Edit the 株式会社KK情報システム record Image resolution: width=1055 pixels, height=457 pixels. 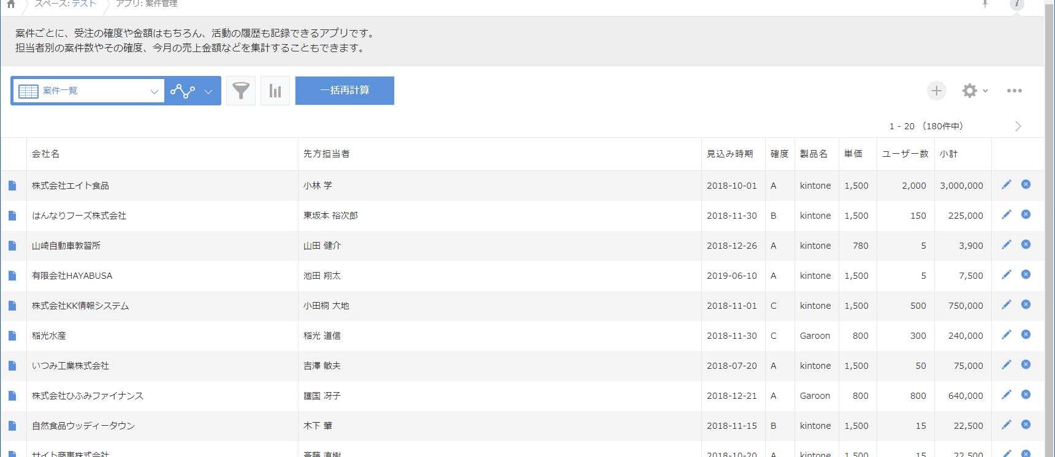(x=1006, y=304)
